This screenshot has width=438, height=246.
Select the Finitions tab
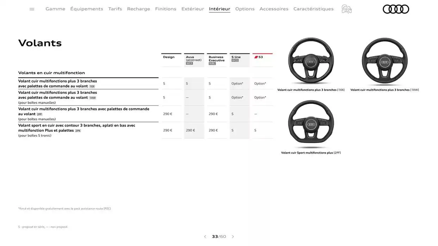tap(165, 9)
